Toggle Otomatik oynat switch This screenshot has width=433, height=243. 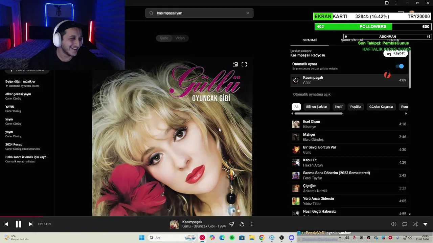click(x=400, y=66)
